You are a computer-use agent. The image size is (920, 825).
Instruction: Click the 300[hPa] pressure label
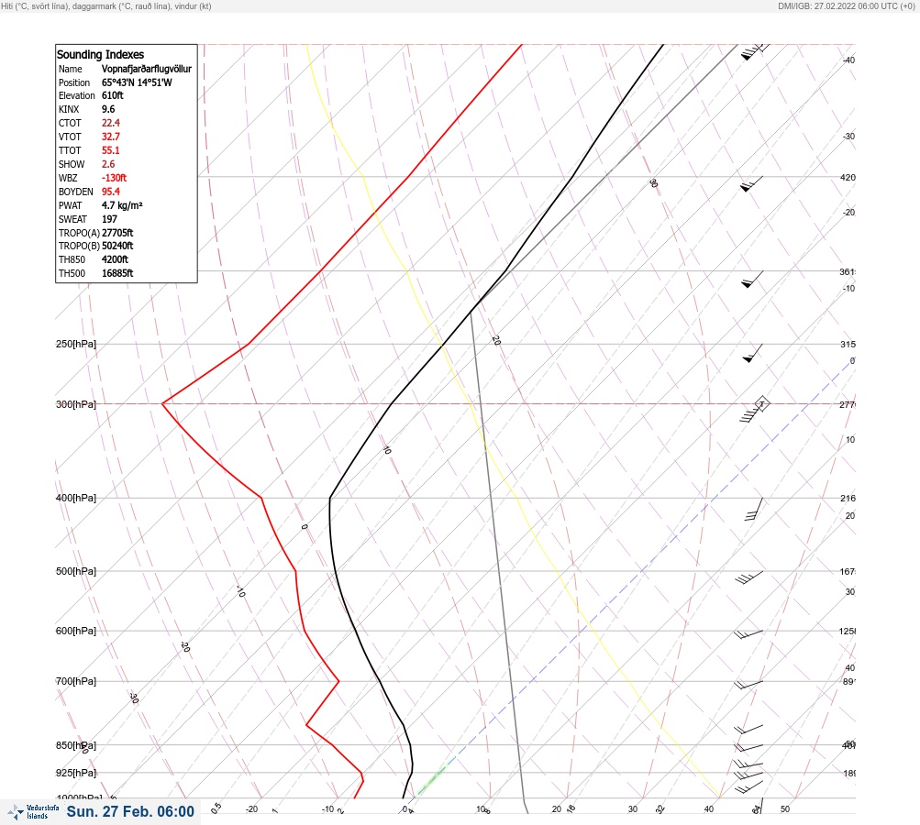76,404
